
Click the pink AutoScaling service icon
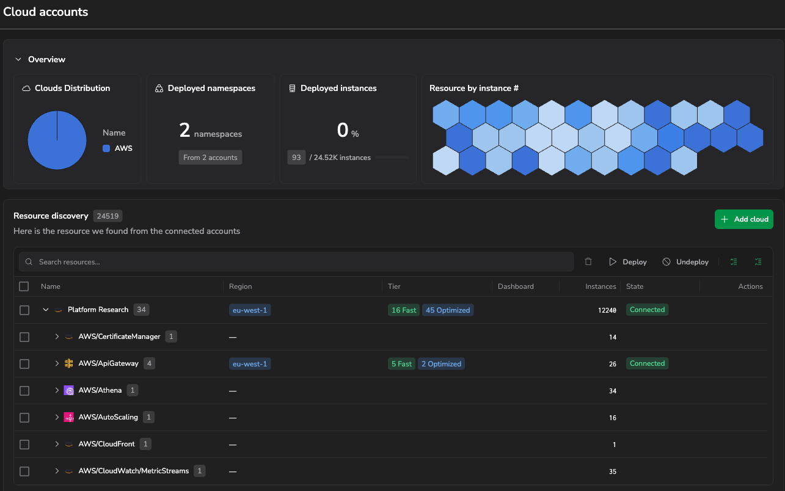click(69, 417)
